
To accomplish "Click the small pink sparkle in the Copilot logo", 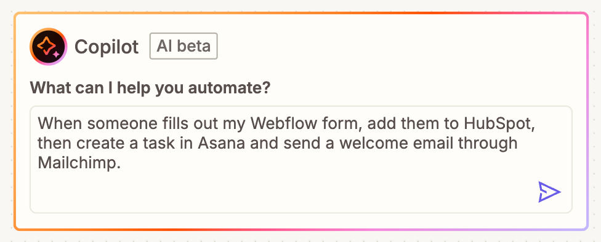I will (57, 55).
